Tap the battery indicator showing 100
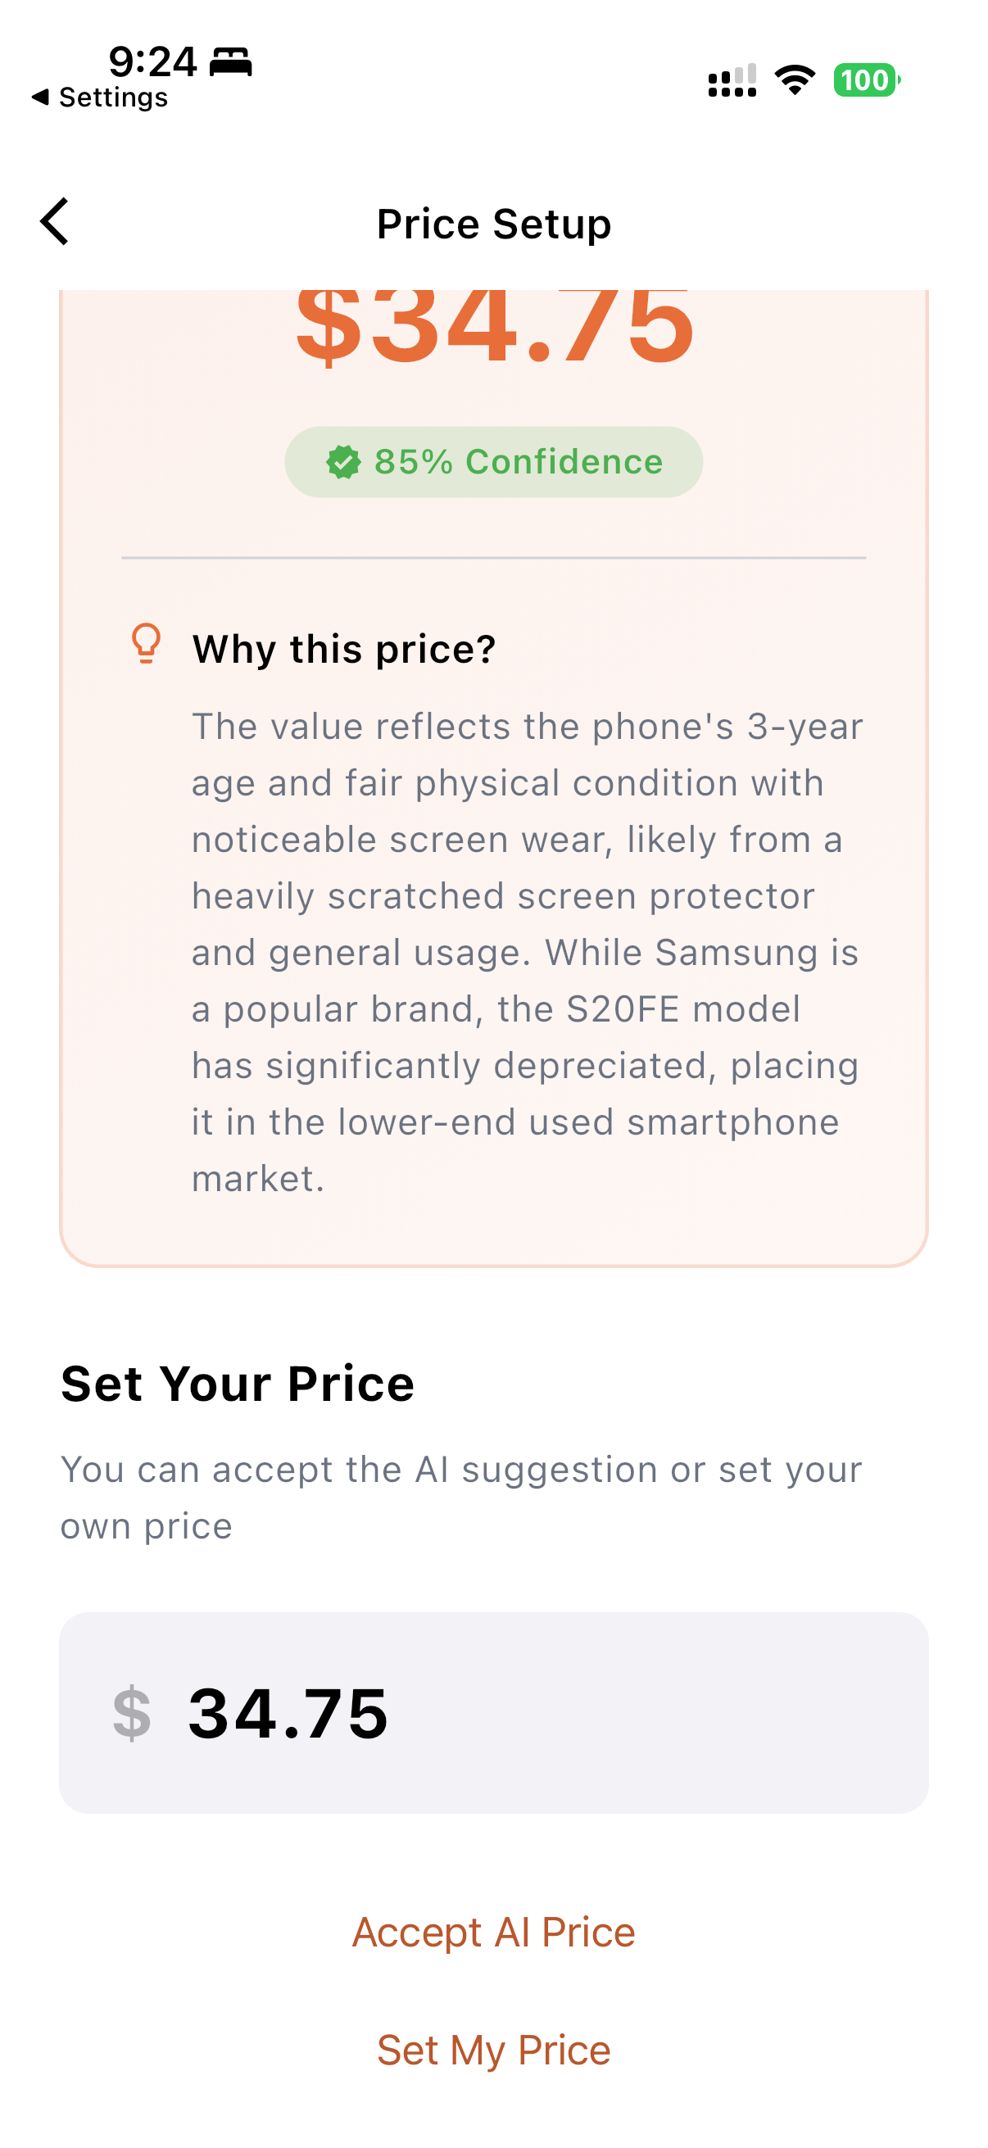 (867, 80)
